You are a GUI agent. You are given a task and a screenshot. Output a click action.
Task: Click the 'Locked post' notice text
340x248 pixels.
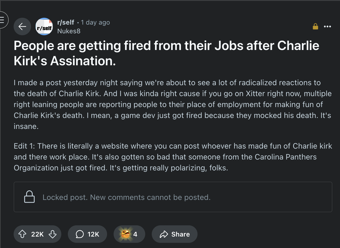point(127,197)
